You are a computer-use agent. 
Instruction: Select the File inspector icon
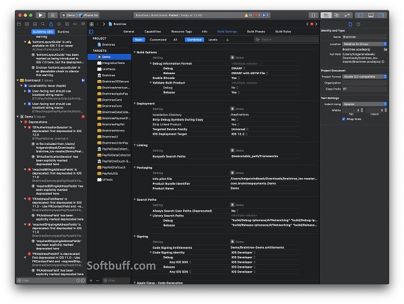(350, 24)
